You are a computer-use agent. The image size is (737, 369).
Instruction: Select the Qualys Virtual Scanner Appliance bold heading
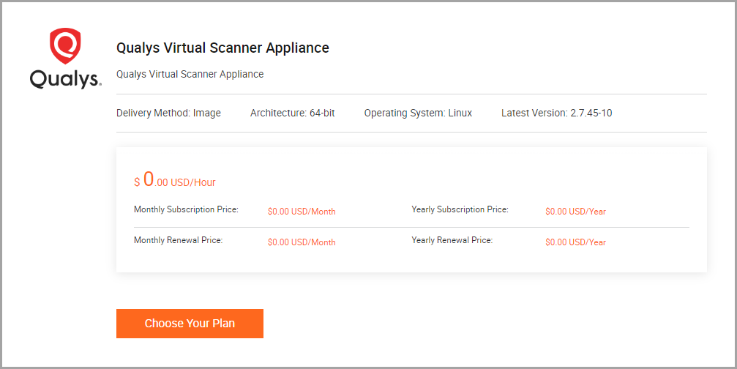(x=222, y=48)
